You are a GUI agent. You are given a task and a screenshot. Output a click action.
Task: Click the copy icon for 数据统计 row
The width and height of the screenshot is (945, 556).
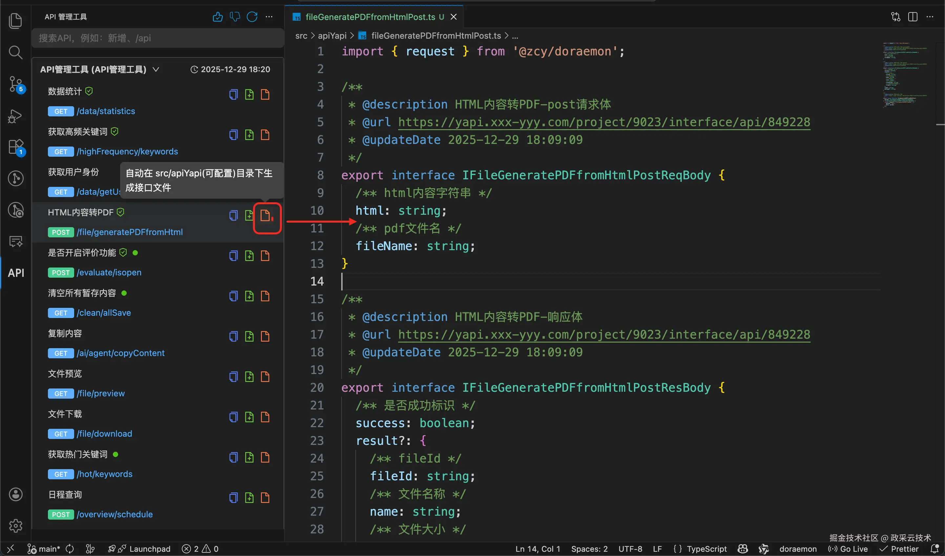pyautogui.click(x=233, y=94)
